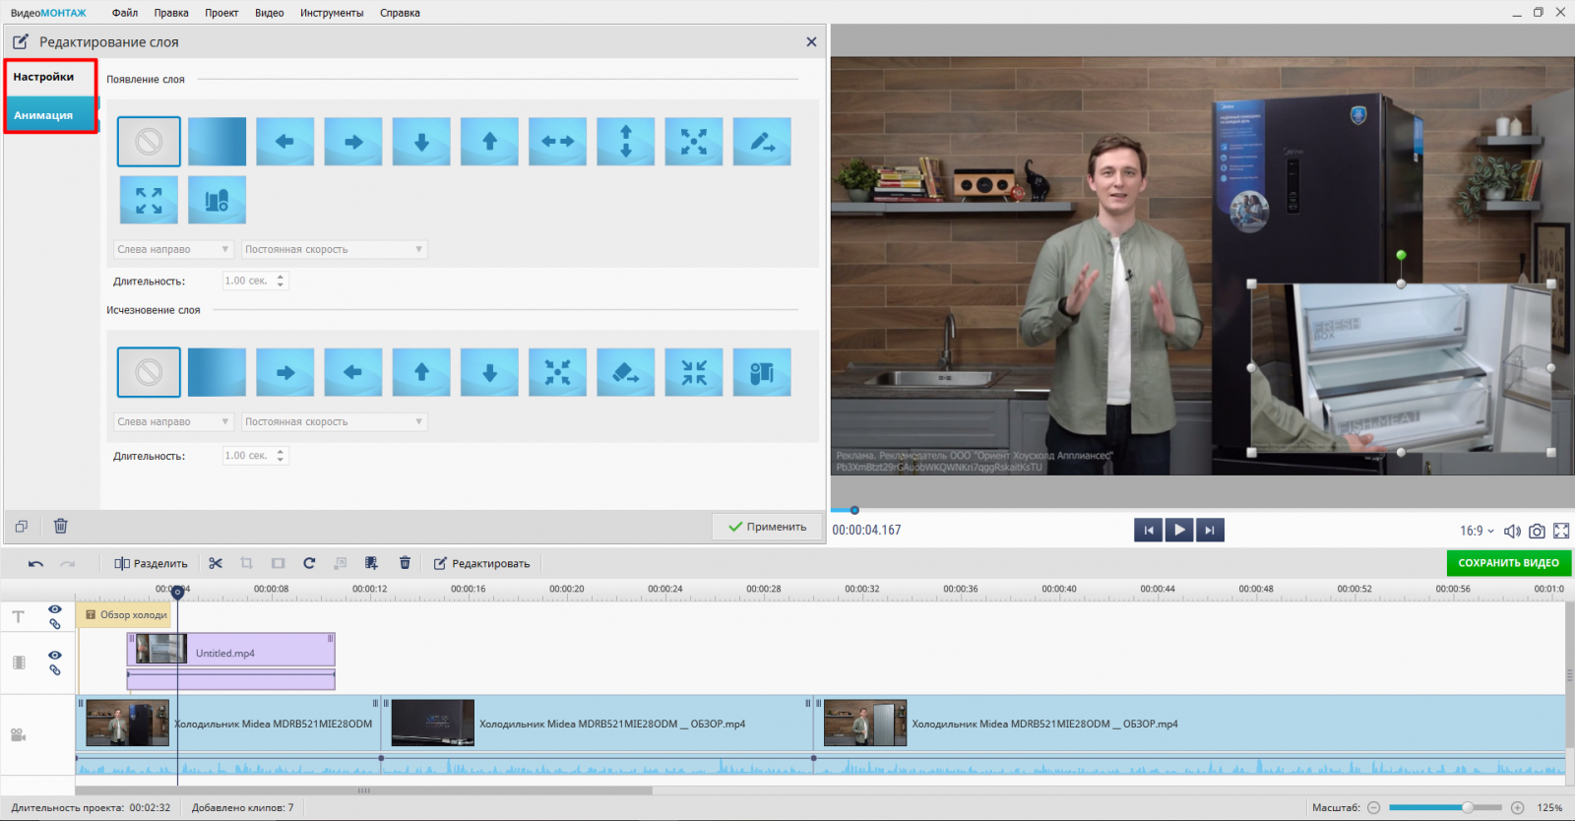Screen dimensions: 1575x821
Task: Click the rotate clip icon
Action: tap(309, 563)
